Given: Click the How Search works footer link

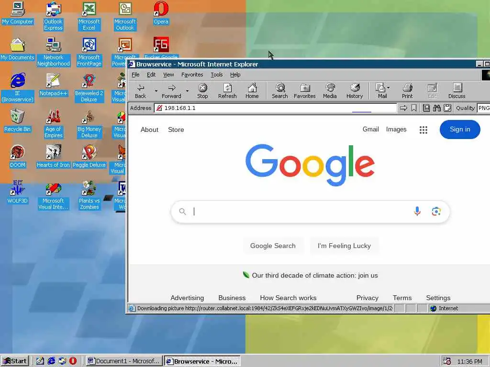Looking at the screenshot, I should [x=288, y=298].
